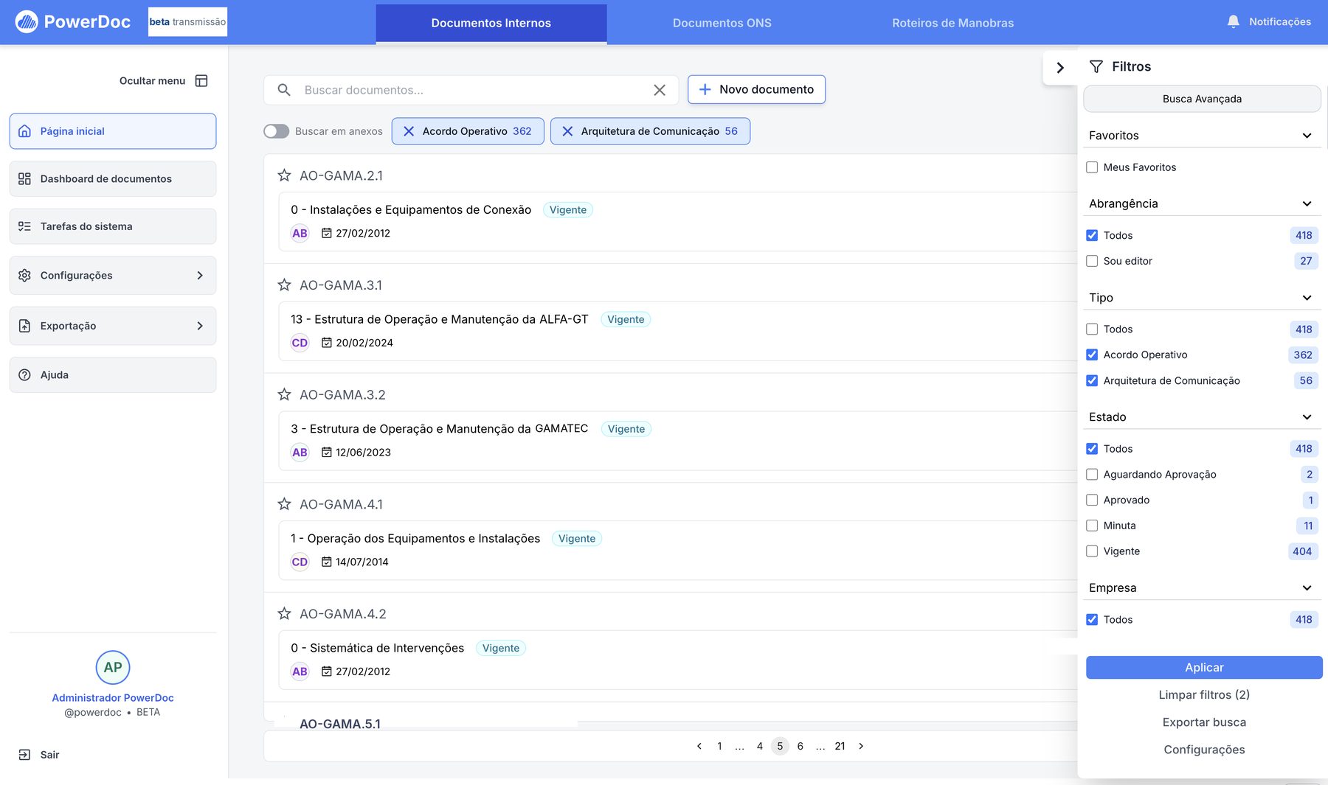This screenshot has width=1328, height=785.
Task: Click the Filtros funnel icon
Action: pyautogui.click(x=1096, y=66)
